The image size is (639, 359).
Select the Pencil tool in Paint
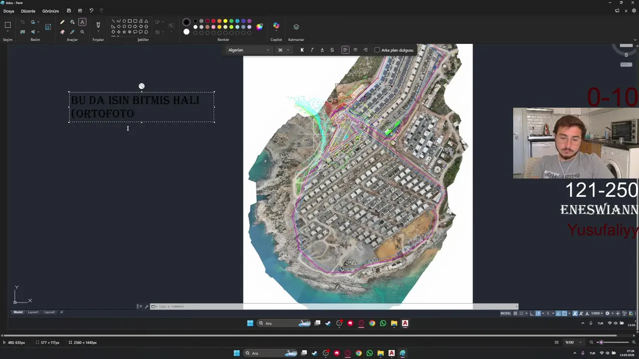point(62,22)
